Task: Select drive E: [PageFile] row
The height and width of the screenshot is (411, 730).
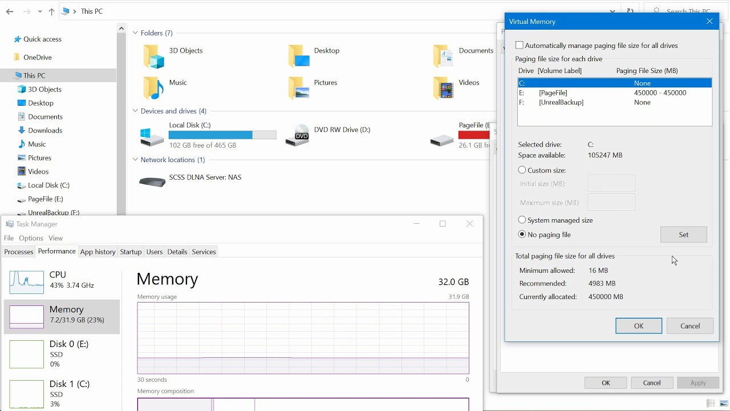Action: (x=615, y=93)
